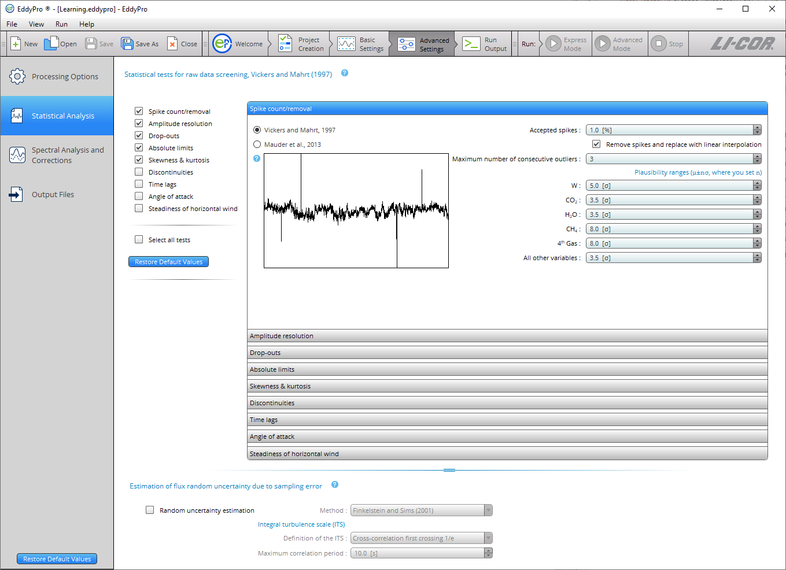Open the Help menu
The width and height of the screenshot is (786, 570).
coord(87,24)
